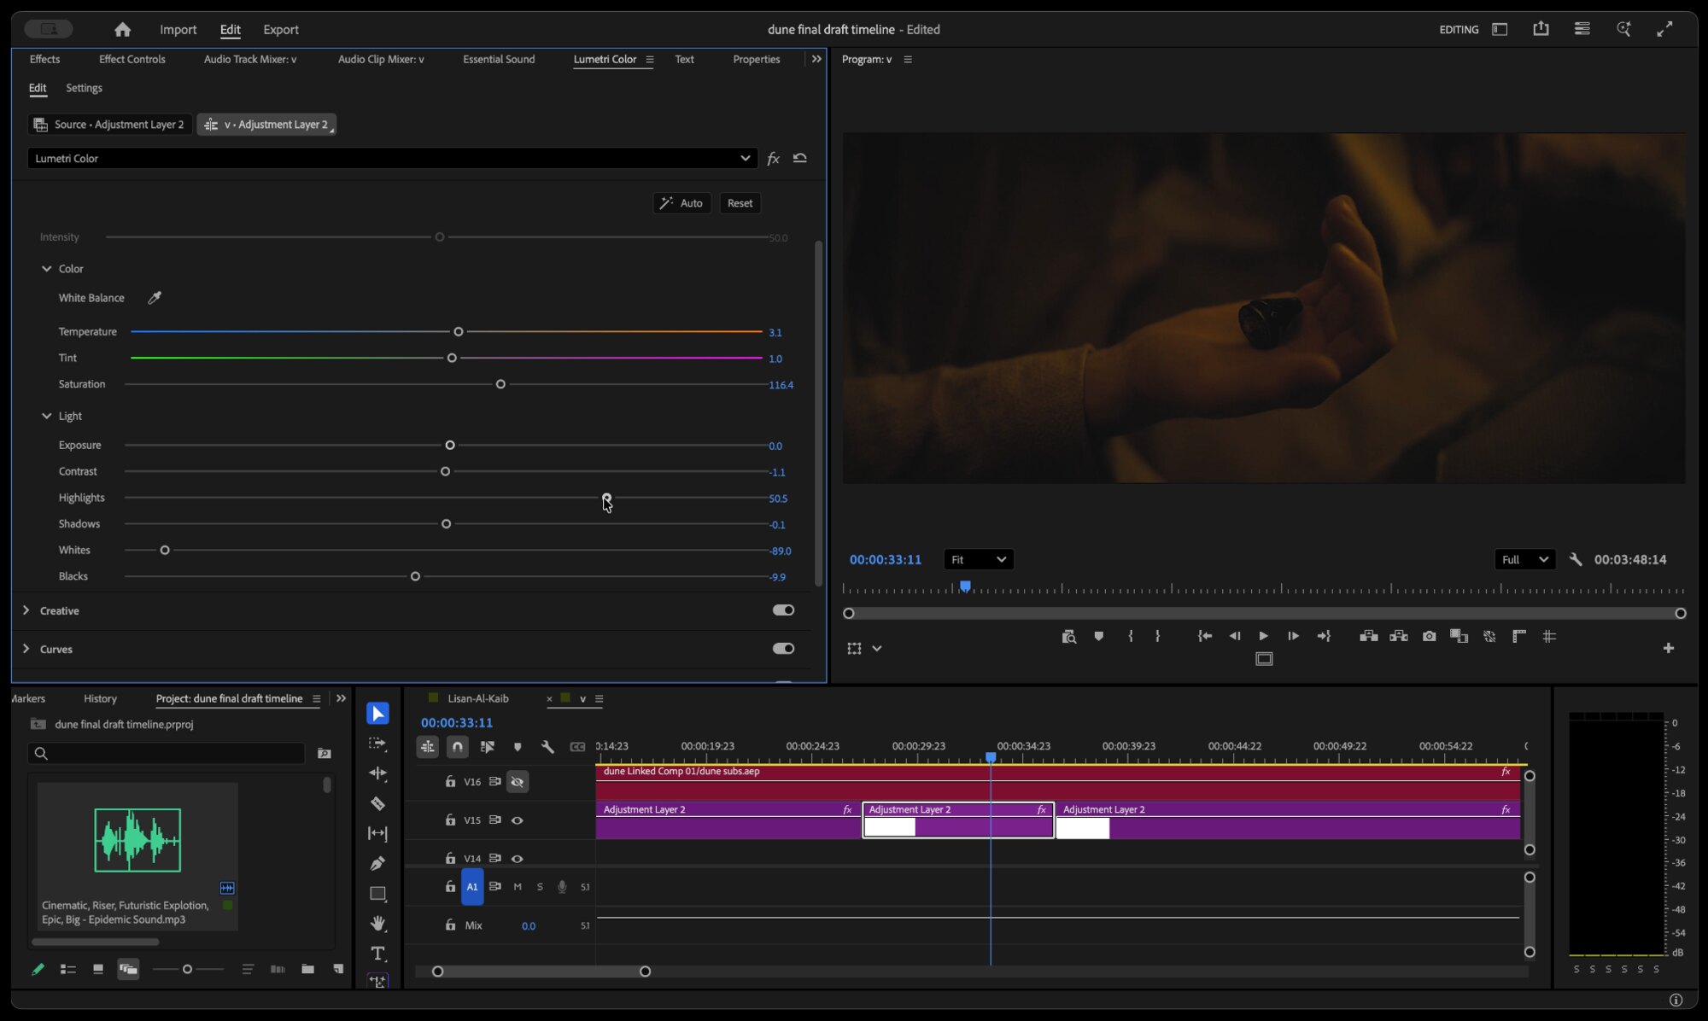Click the Export Frame camera icon
1708x1021 pixels.
click(x=1429, y=636)
